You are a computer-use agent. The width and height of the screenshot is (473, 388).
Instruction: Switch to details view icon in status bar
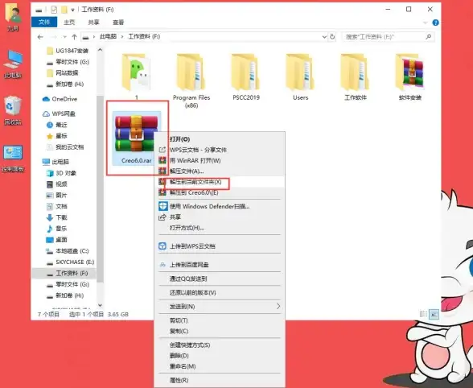pyautogui.click(x=423, y=314)
